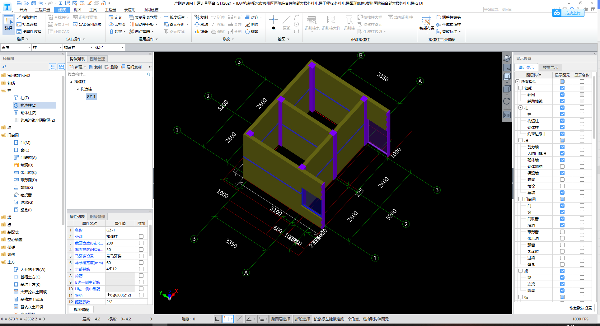Click the 恢复默认设置 button
The width and height of the screenshot is (600, 326).
pyautogui.click(x=580, y=308)
